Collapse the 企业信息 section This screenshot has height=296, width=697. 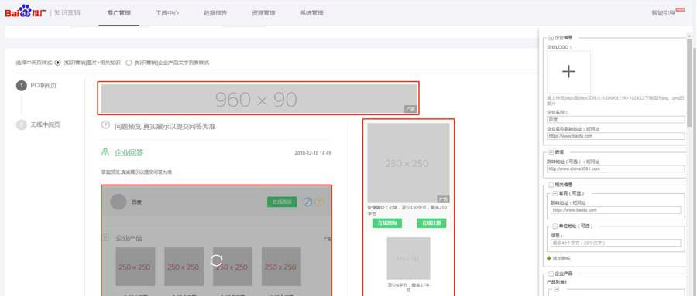[551, 38]
